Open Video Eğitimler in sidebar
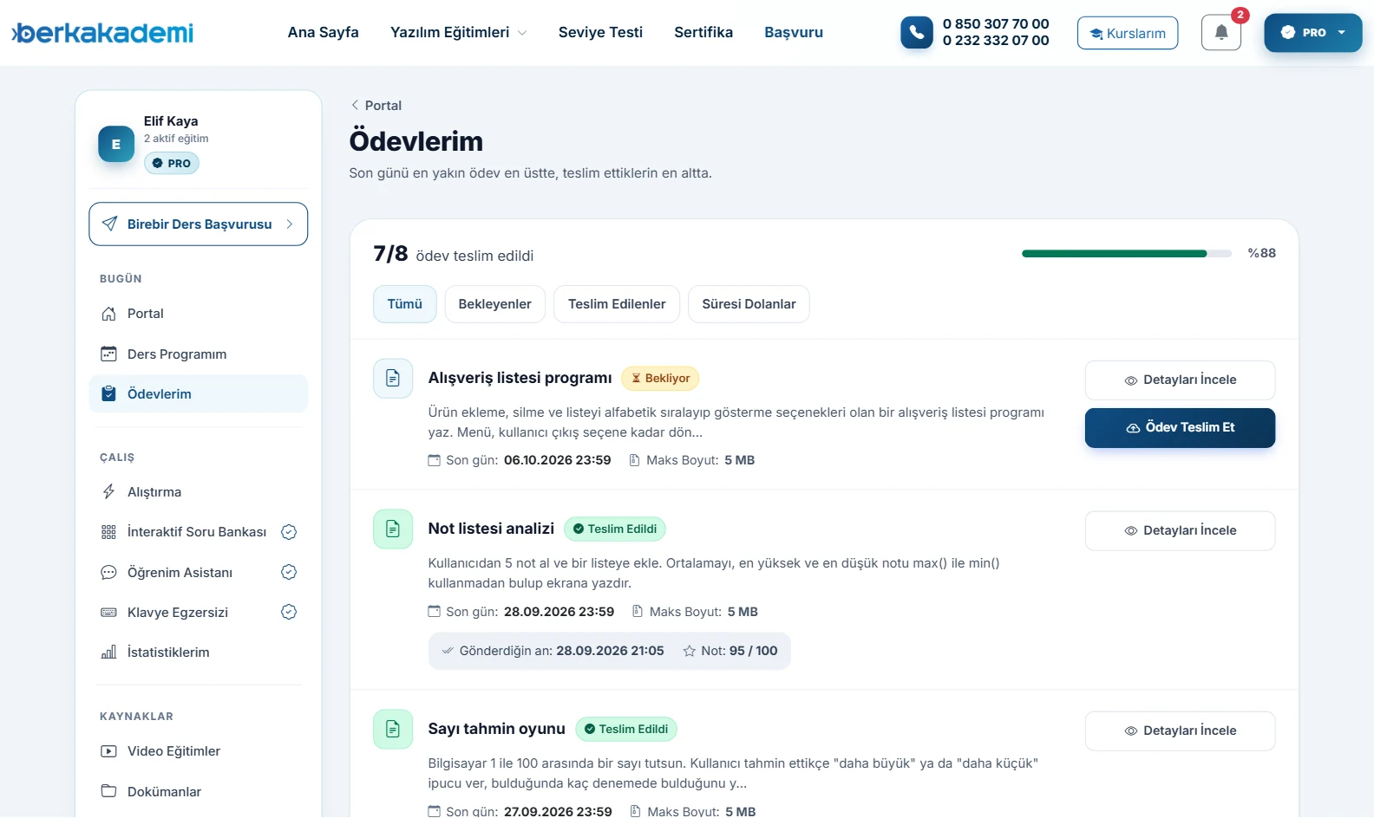The height and width of the screenshot is (818, 1374). [x=199, y=751]
